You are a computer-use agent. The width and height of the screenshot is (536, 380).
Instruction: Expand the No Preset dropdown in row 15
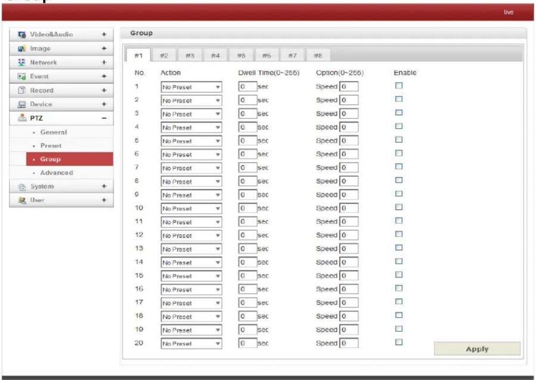click(x=191, y=276)
